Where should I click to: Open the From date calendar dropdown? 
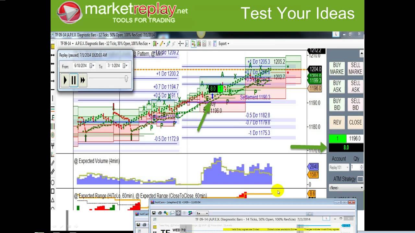tap(92, 66)
